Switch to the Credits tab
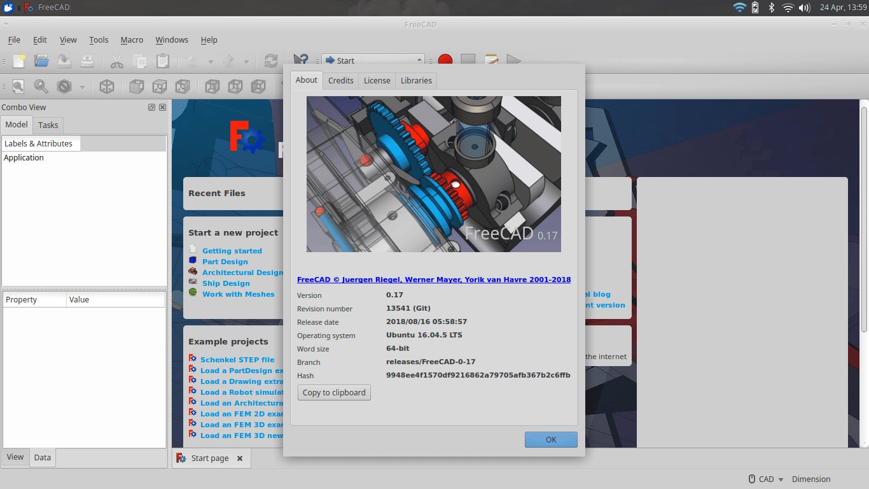The height and width of the screenshot is (489, 869). click(x=341, y=80)
